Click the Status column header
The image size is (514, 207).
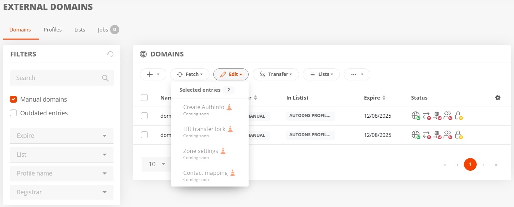click(419, 98)
